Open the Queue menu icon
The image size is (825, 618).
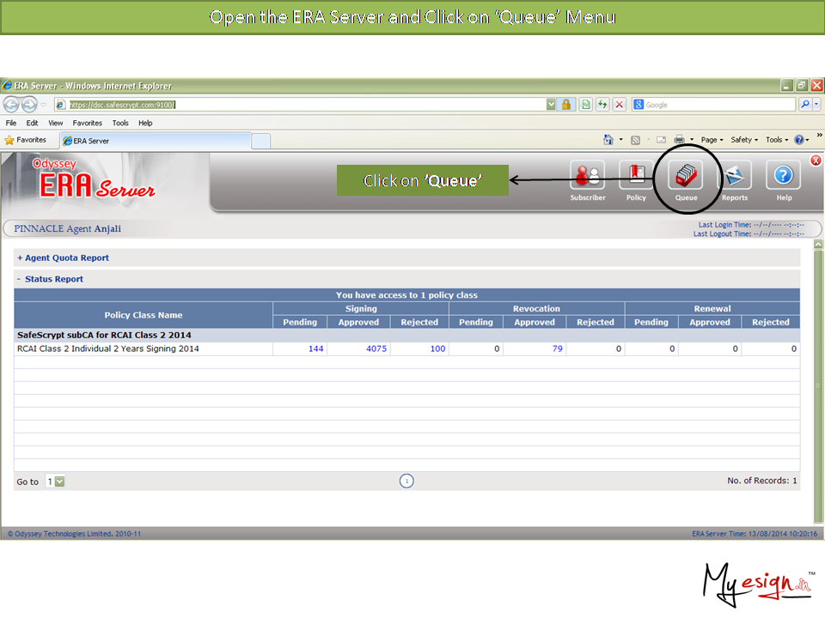[x=686, y=176]
